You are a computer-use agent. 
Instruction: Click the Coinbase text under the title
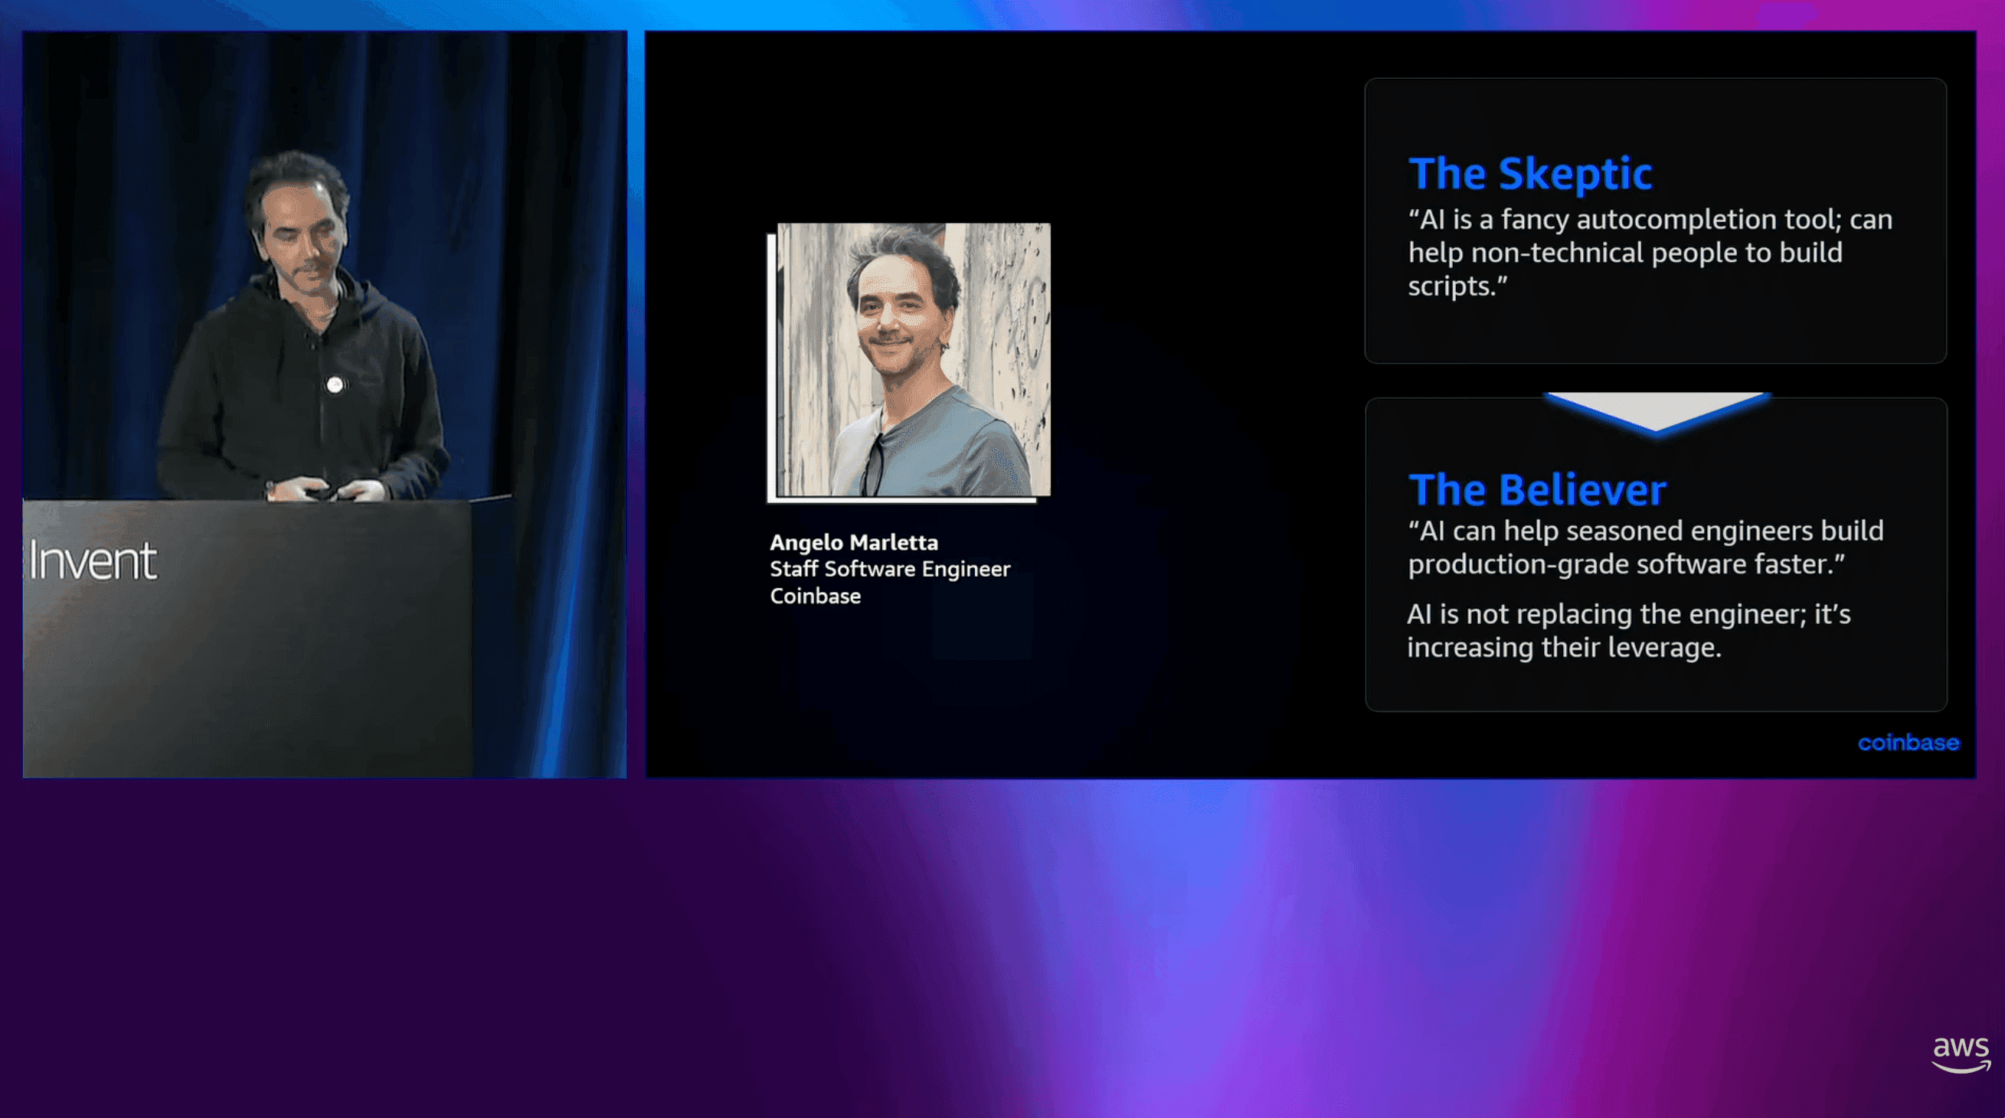[815, 596]
